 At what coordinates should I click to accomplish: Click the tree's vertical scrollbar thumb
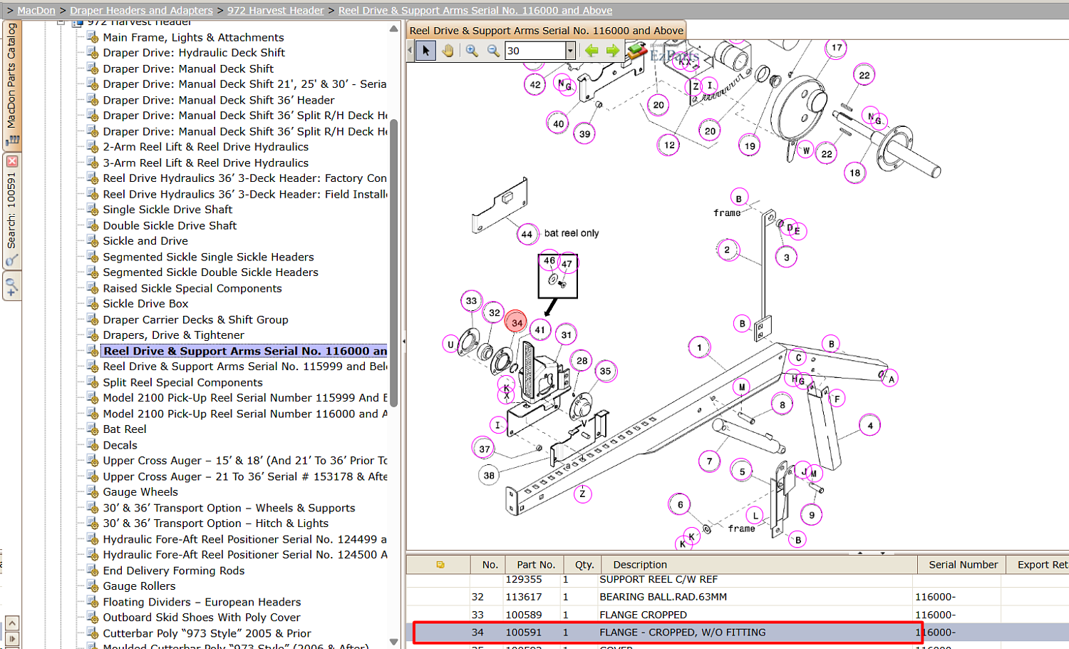pyautogui.click(x=393, y=262)
